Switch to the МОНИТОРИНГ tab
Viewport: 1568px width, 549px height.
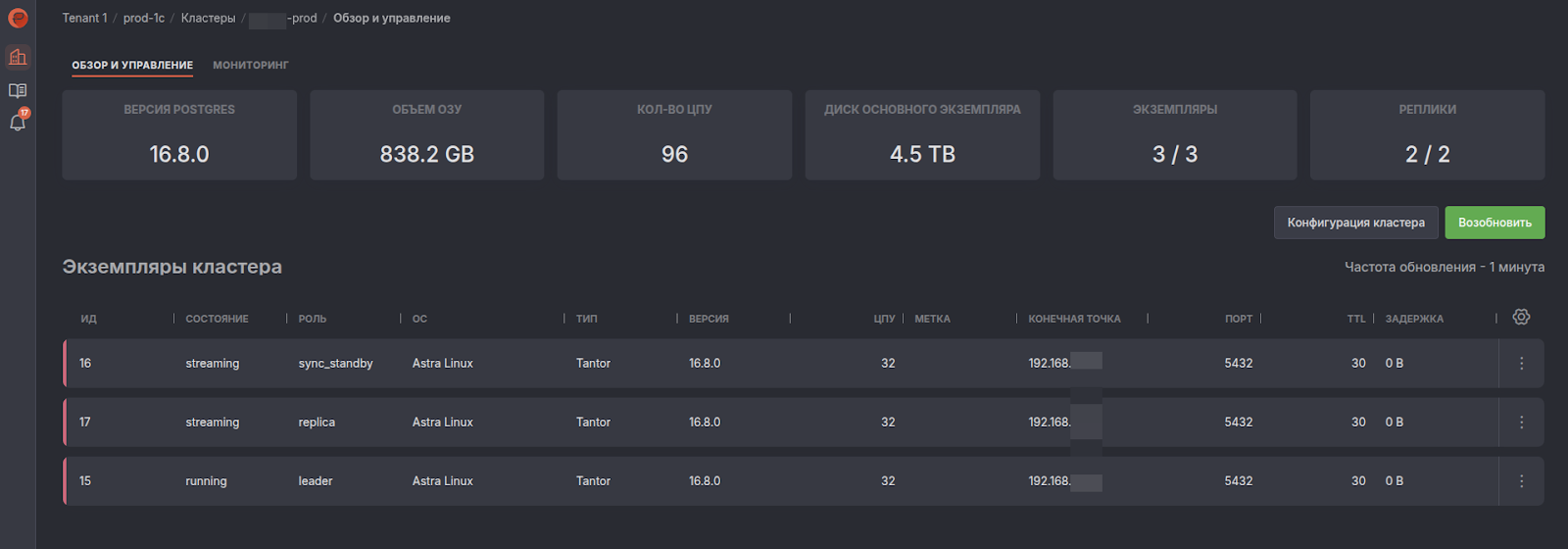pyautogui.click(x=251, y=65)
